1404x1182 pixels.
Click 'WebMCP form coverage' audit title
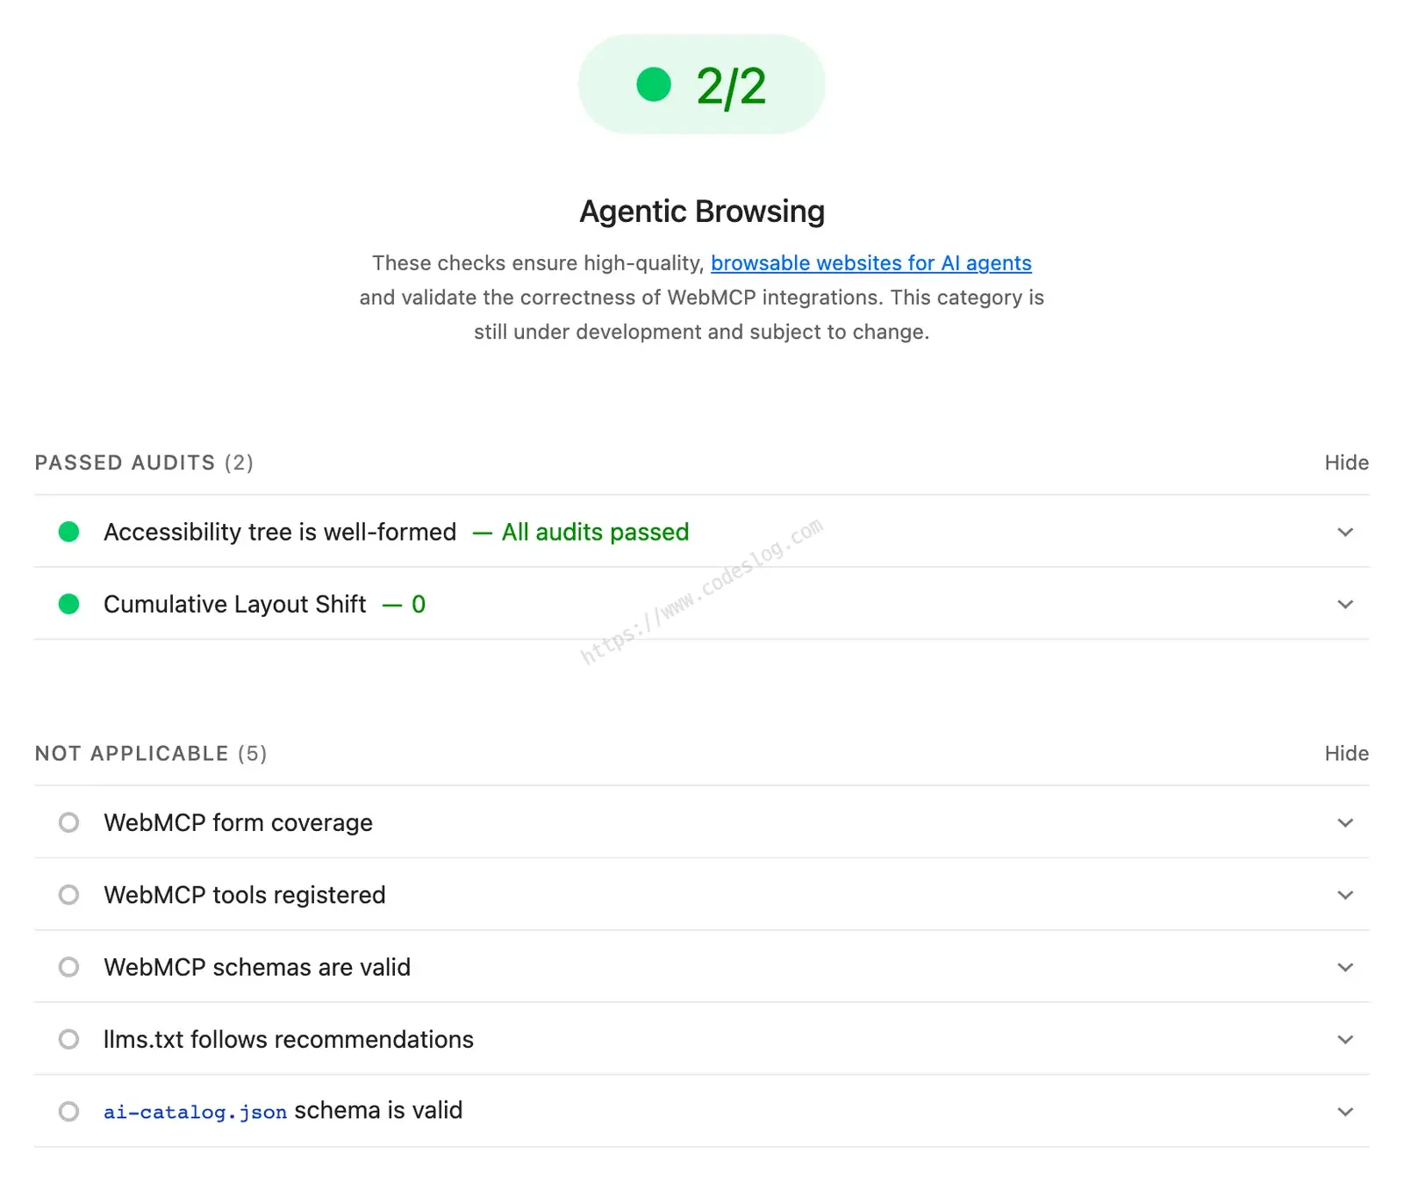point(238,822)
